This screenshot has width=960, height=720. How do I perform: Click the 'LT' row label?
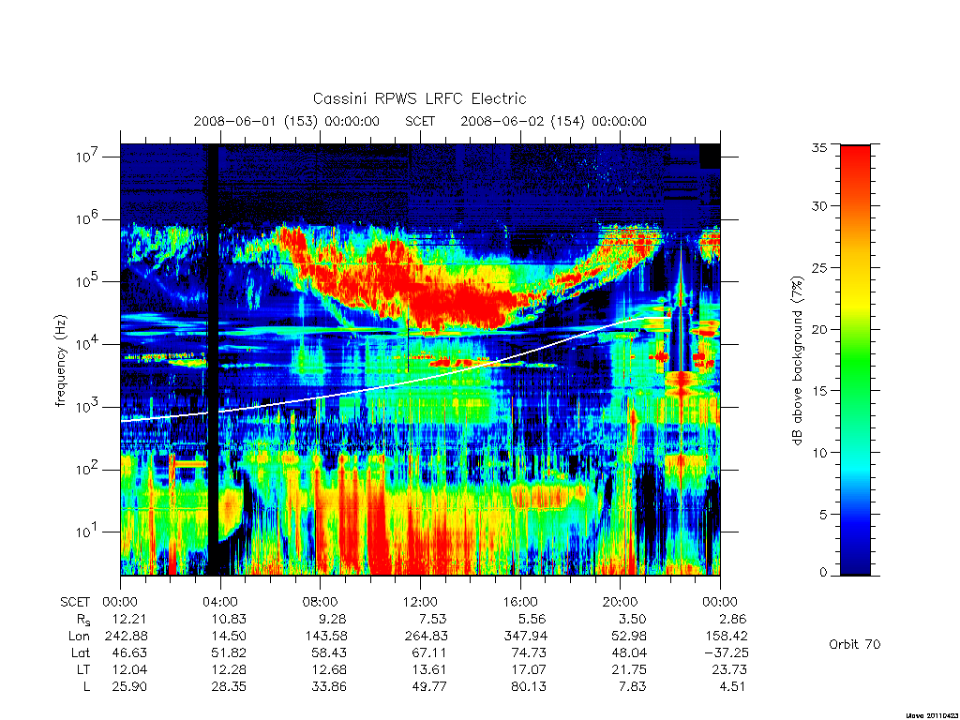[x=83, y=669]
